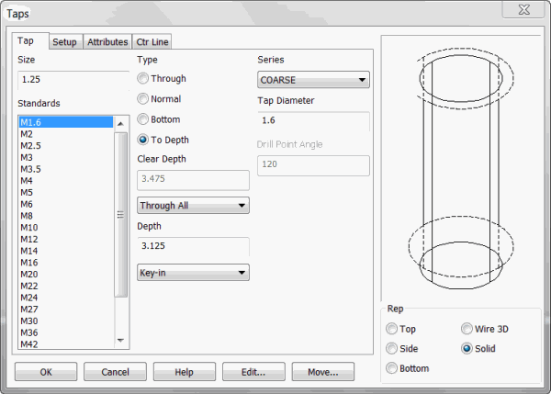Screen dimensions: 551x394
Task: Choose Bottom representation in Rep group
Action: coord(391,368)
